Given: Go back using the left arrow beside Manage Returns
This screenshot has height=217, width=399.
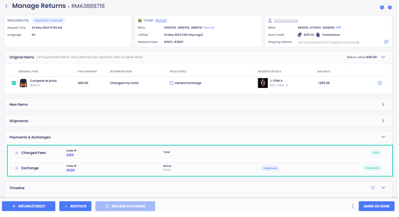Looking at the screenshot, I should click(6, 6).
